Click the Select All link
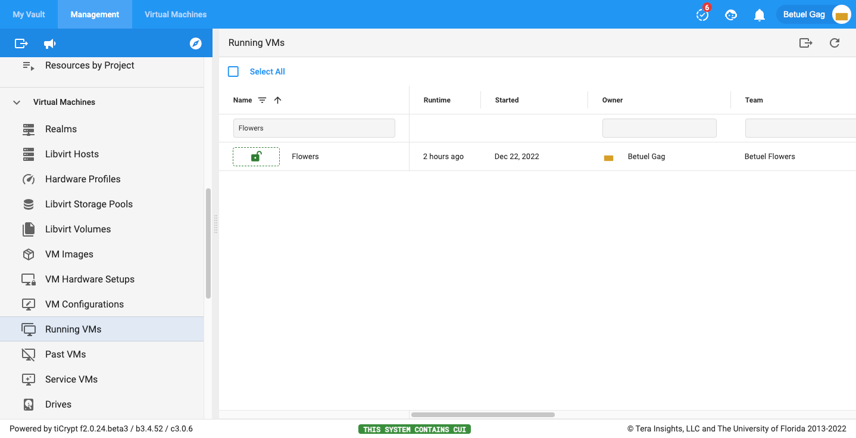The width and height of the screenshot is (856, 438). pyautogui.click(x=267, y=72)
